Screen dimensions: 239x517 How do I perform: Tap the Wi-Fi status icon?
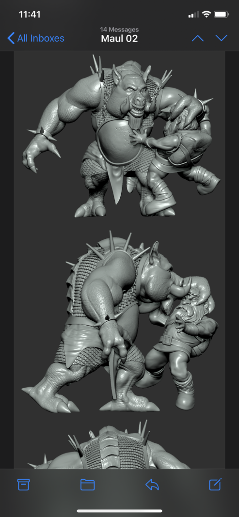click(x=207, y=14)
